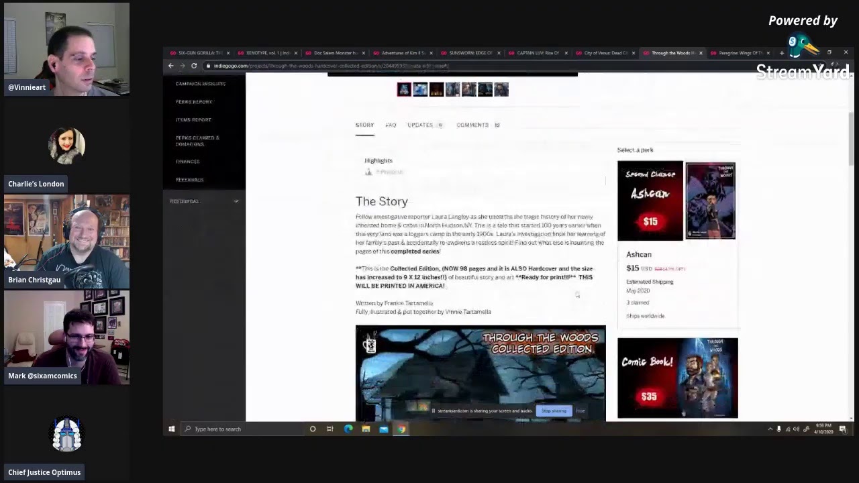The width and height of the screenshot is (859, 483).
Task: Open a new browser tab
Action: (781, 53)
